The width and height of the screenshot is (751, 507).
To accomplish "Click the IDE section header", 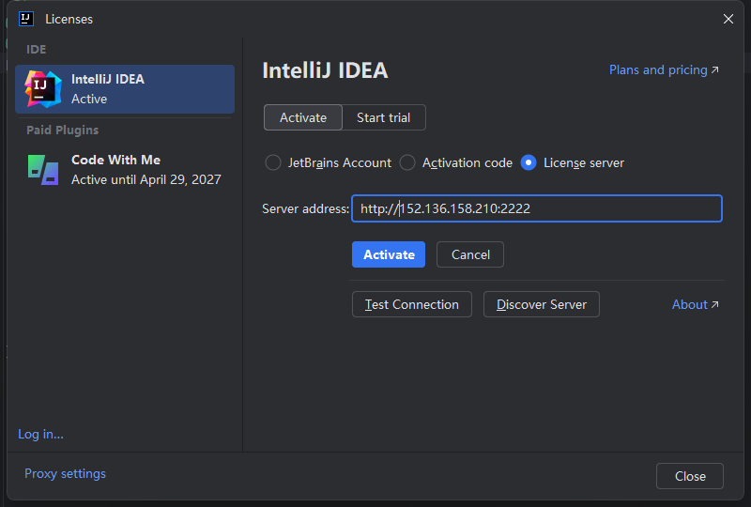I will [x=37, y=50].
